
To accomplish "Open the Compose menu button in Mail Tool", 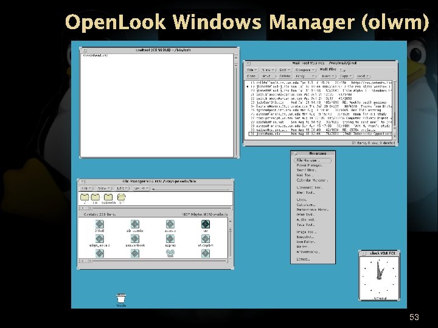I will click(305, 70).
